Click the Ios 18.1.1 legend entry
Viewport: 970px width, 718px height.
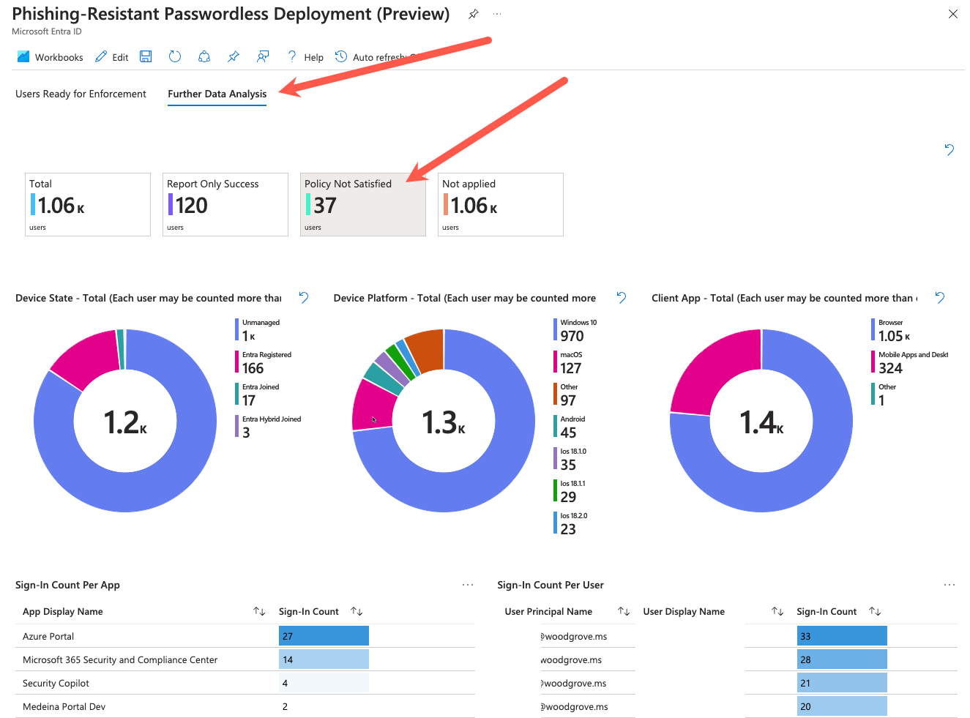pyautogui.click(x=570, y=491)
